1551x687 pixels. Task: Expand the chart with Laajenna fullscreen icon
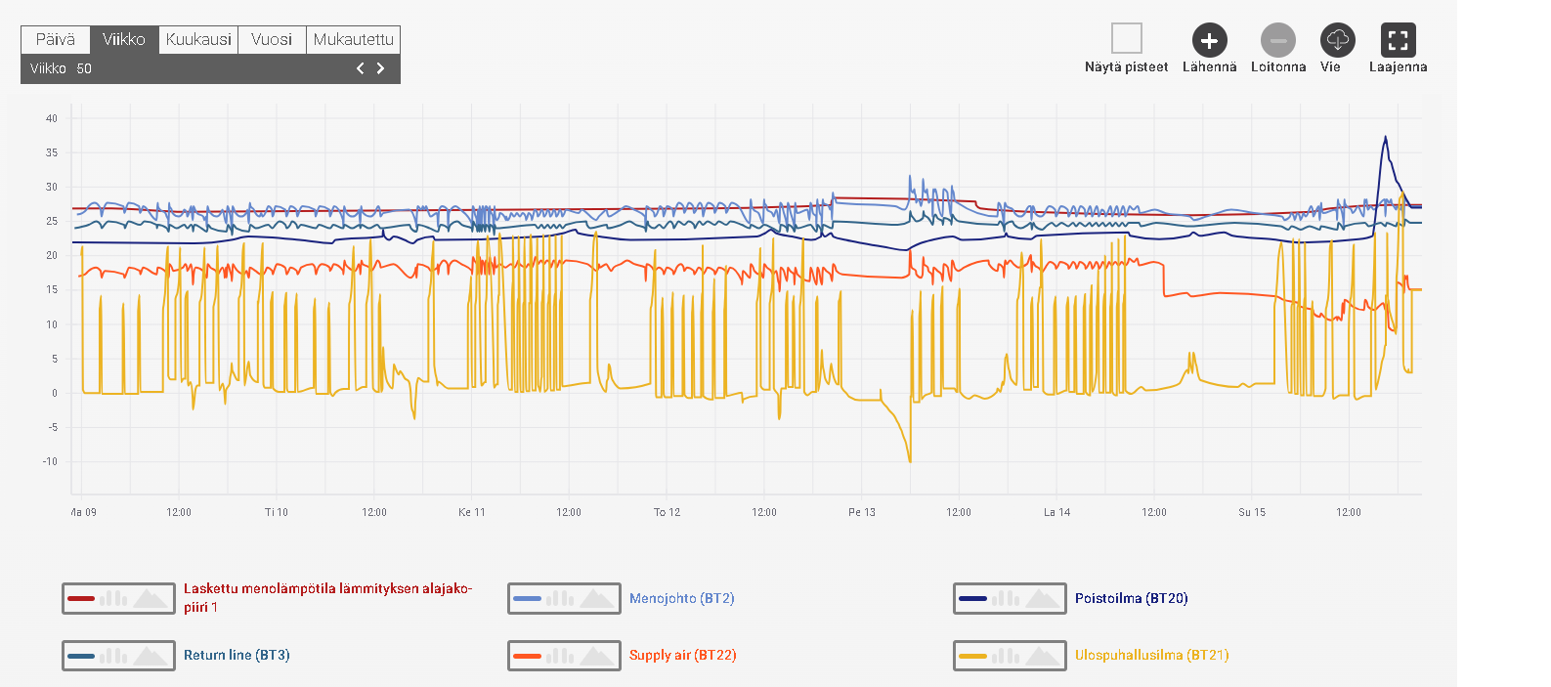pyautogui.click(x=1398, y=40)
